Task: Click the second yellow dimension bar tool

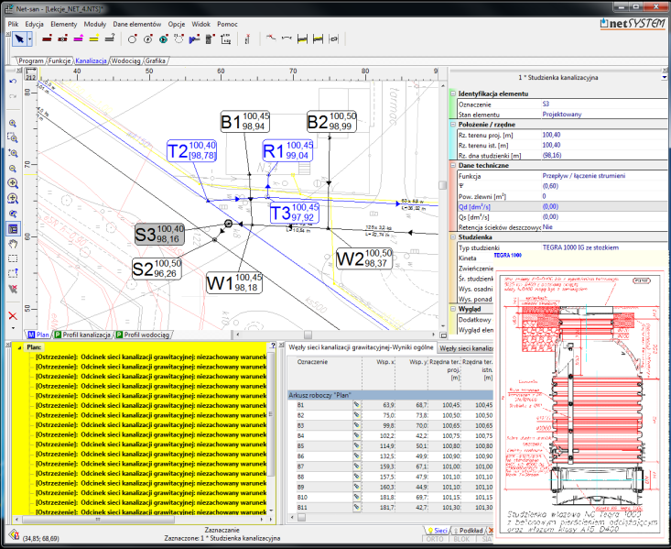Action: click(318, 39)
